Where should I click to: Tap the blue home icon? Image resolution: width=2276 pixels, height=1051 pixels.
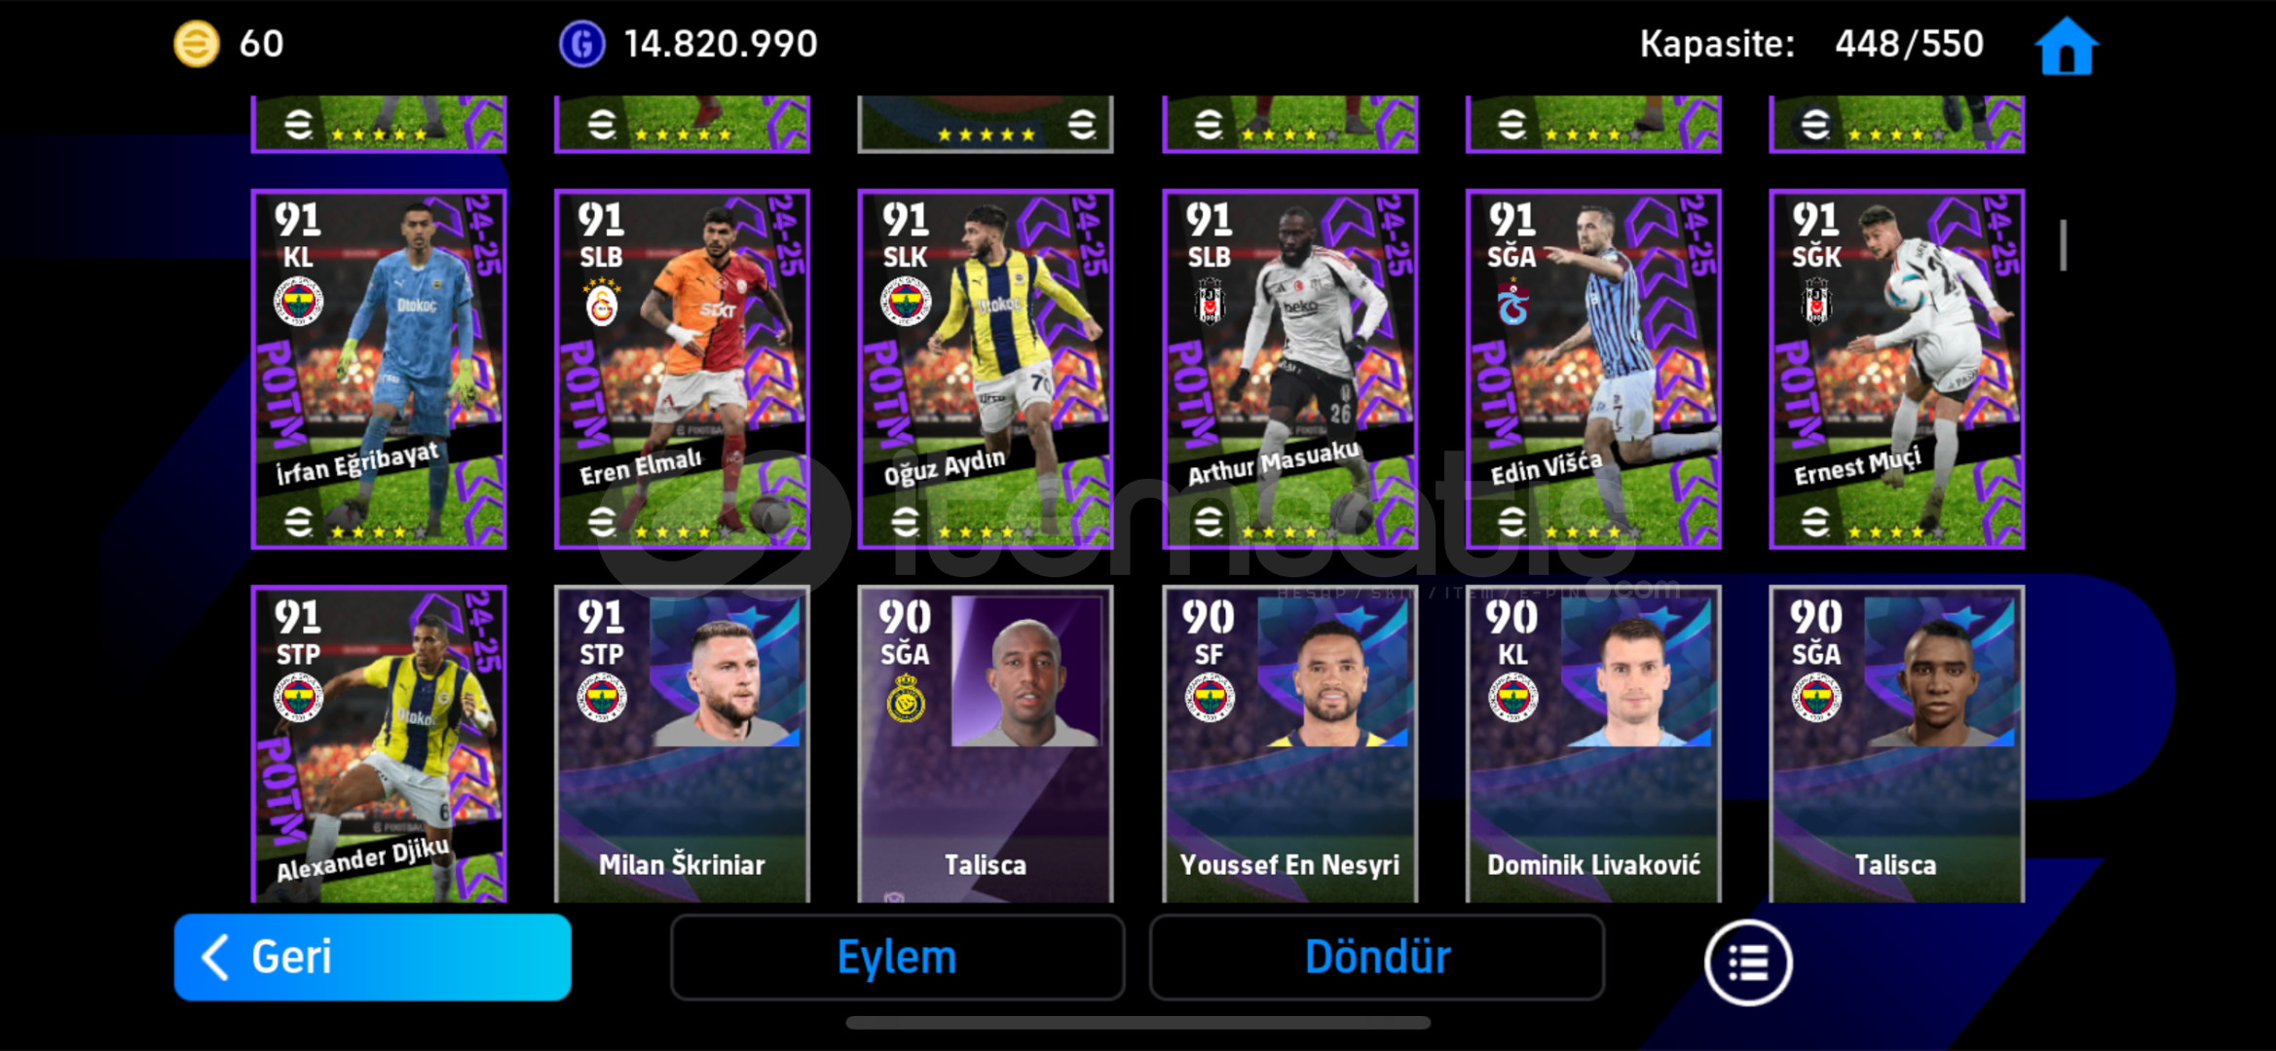coord(2067,46)
